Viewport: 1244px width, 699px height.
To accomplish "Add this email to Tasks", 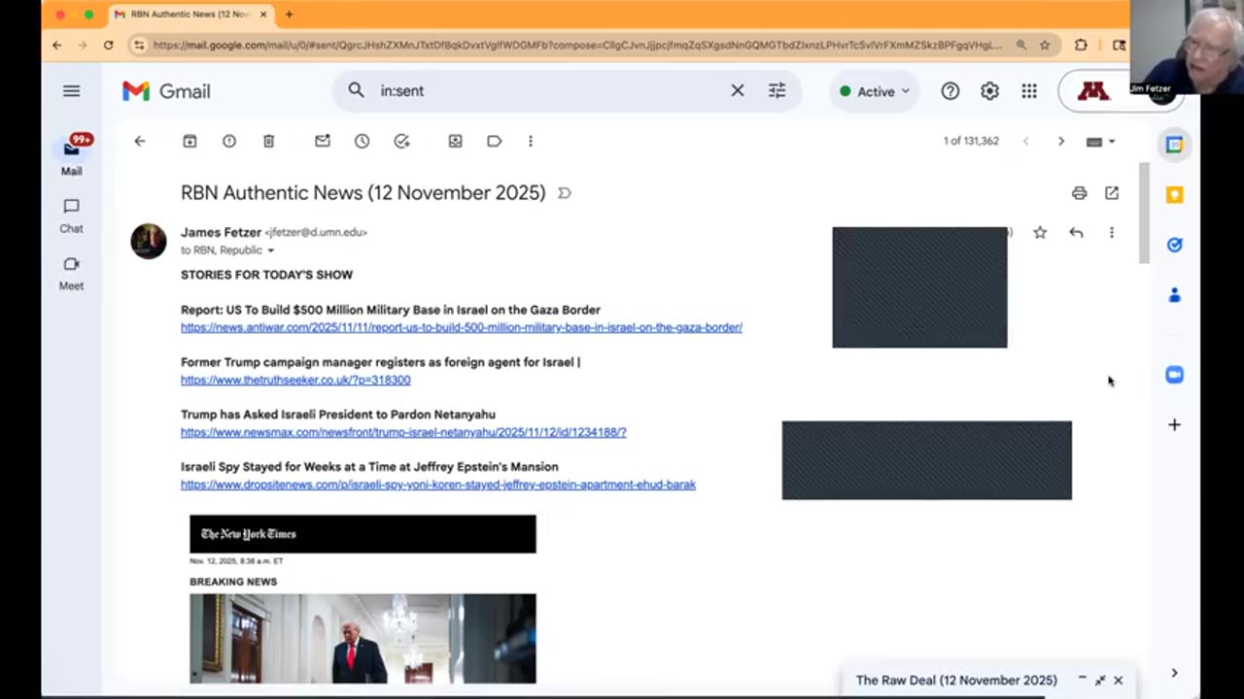I will click(x=401, y=141).
